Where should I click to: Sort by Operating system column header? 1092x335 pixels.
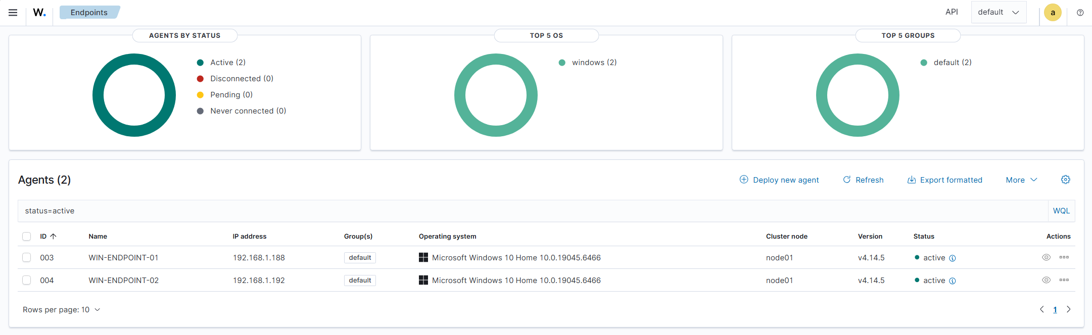coord(448,236)
